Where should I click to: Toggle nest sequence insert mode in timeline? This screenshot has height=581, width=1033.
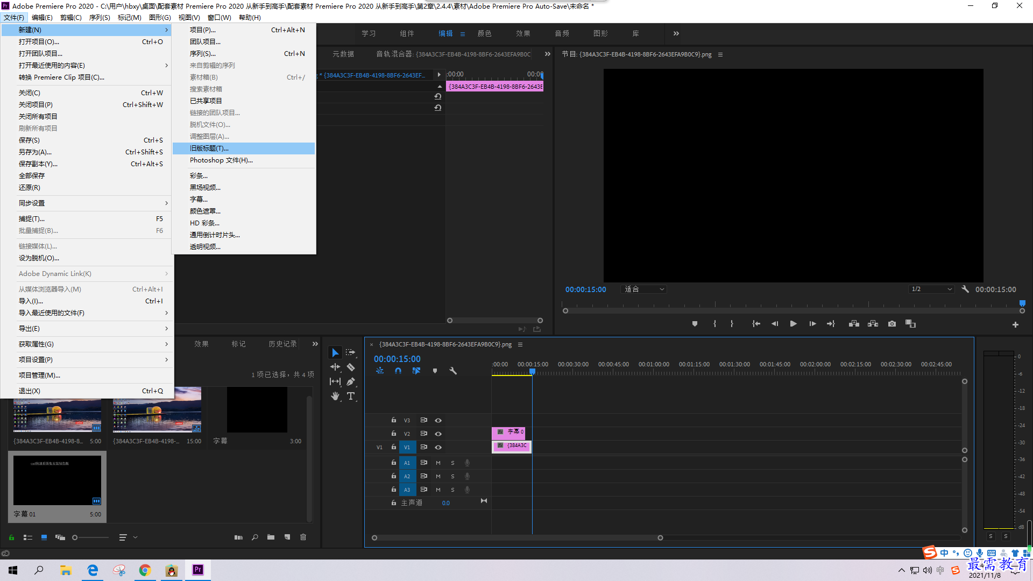click(380, 371)
